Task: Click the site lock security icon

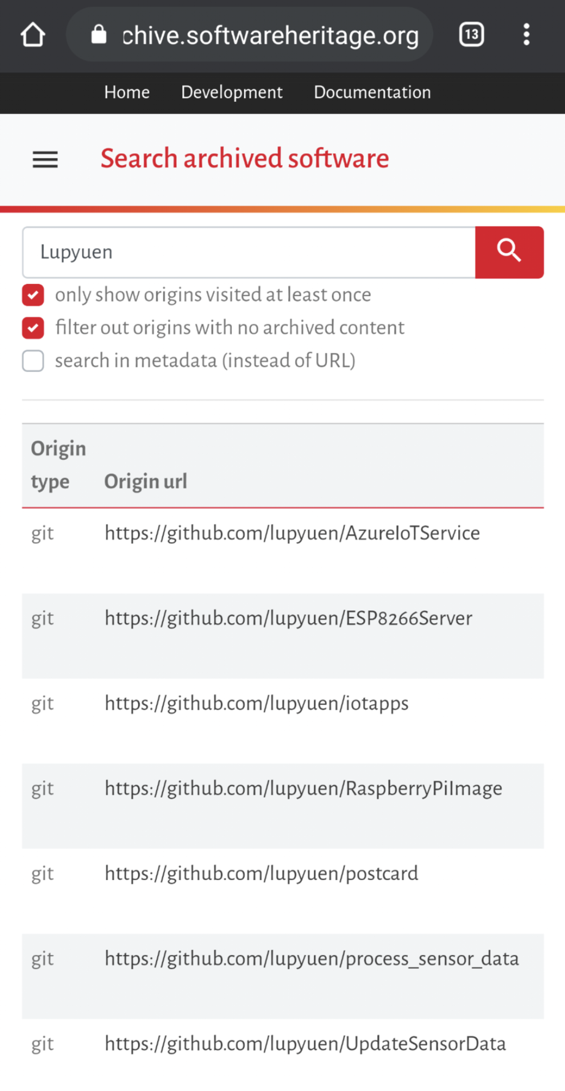Action: coord(99,35)
